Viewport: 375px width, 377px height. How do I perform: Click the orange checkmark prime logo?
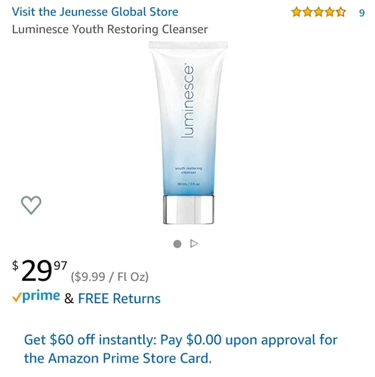[36, 296]
